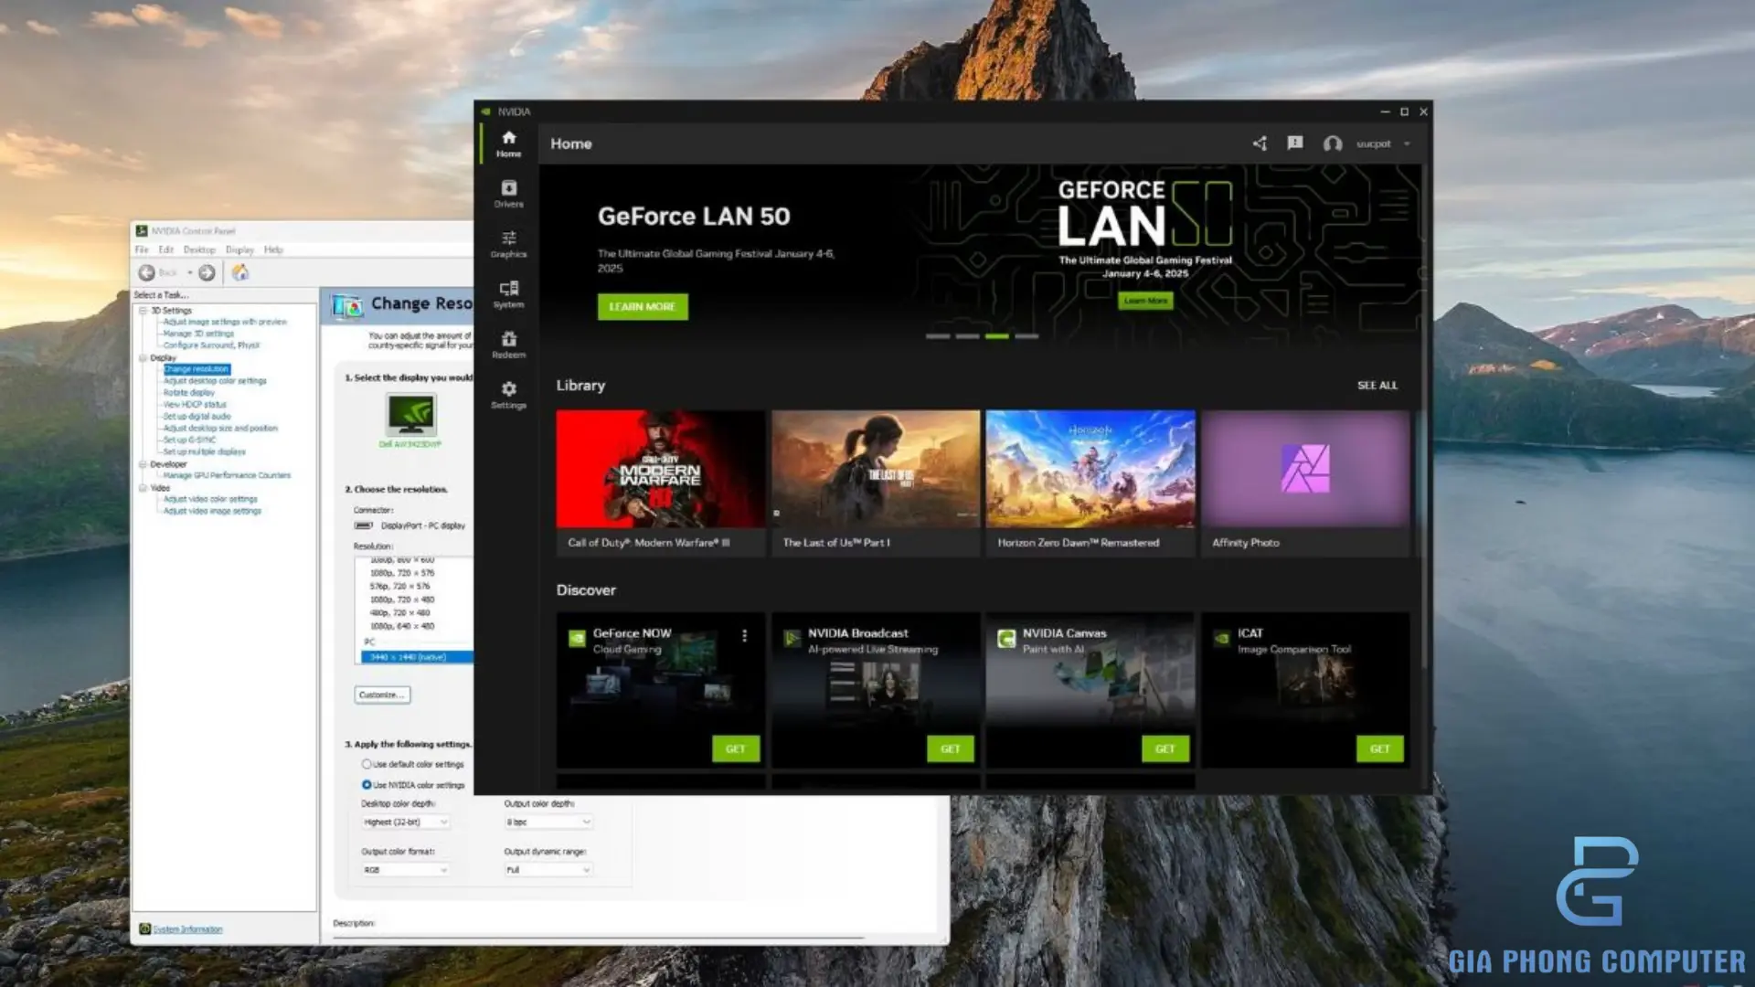
Task: Collapse the 3D Settings tree node
Action: (144, 311)
